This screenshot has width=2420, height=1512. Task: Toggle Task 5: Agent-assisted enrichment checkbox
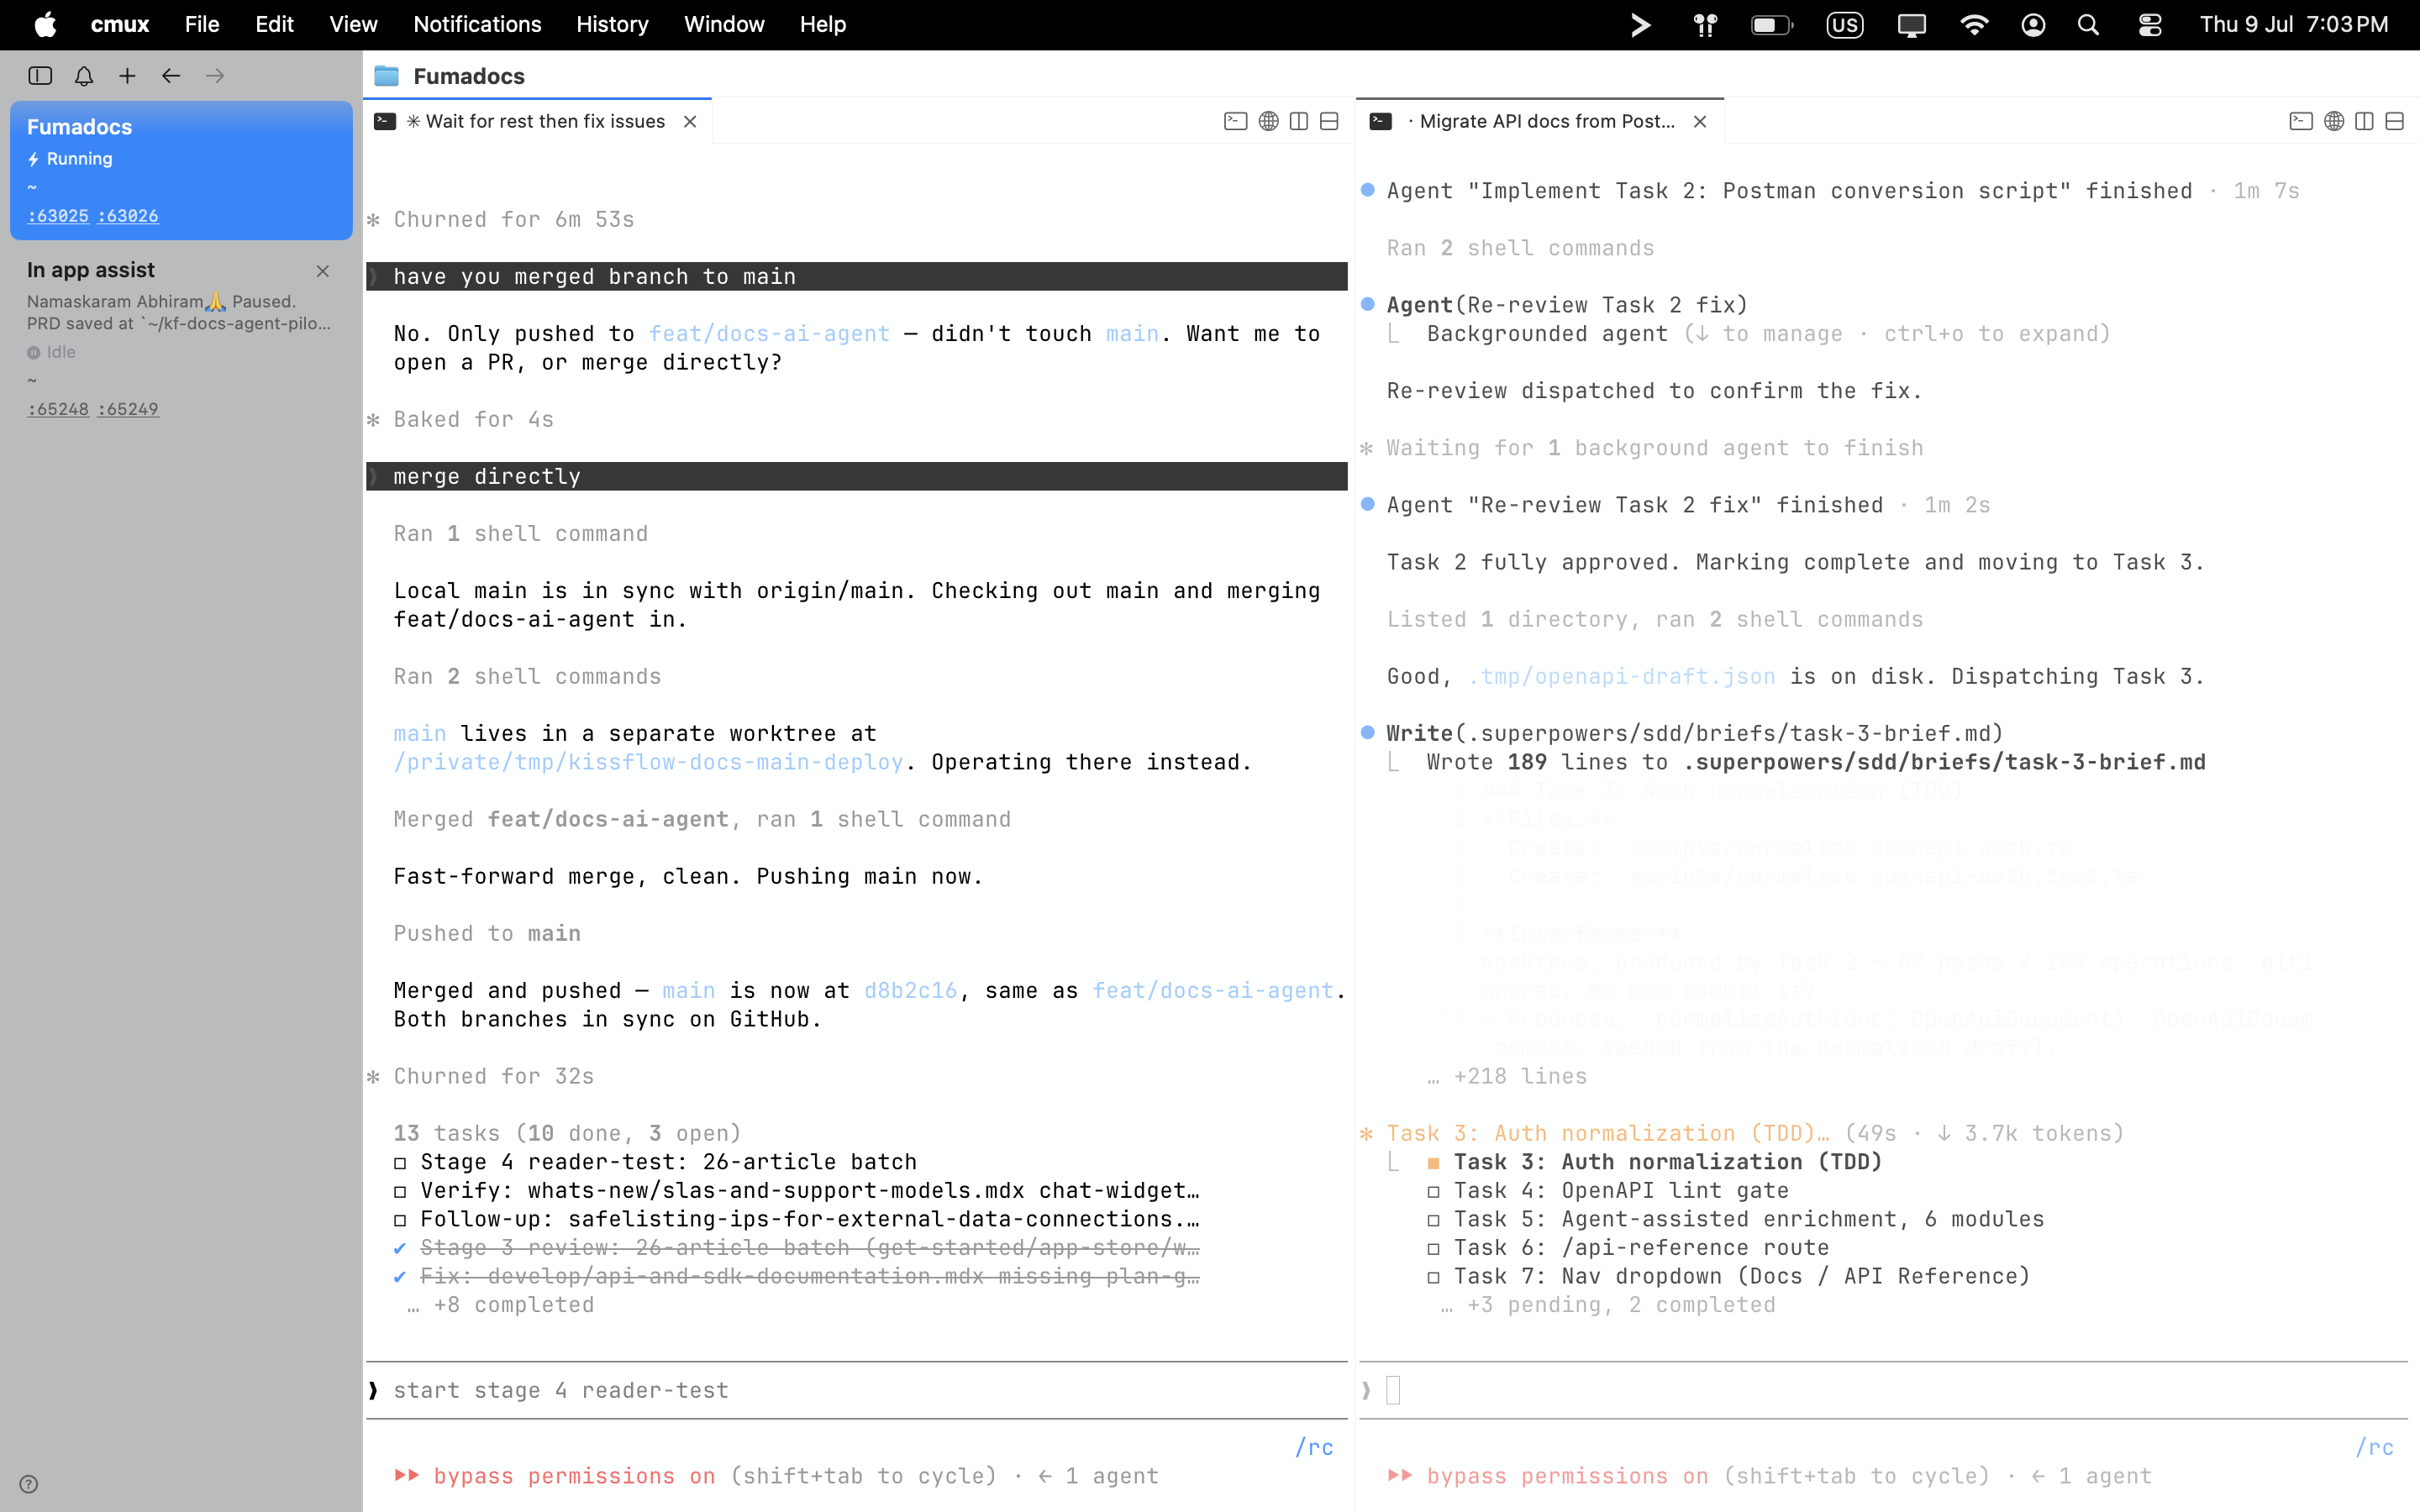[1434, 1220]
